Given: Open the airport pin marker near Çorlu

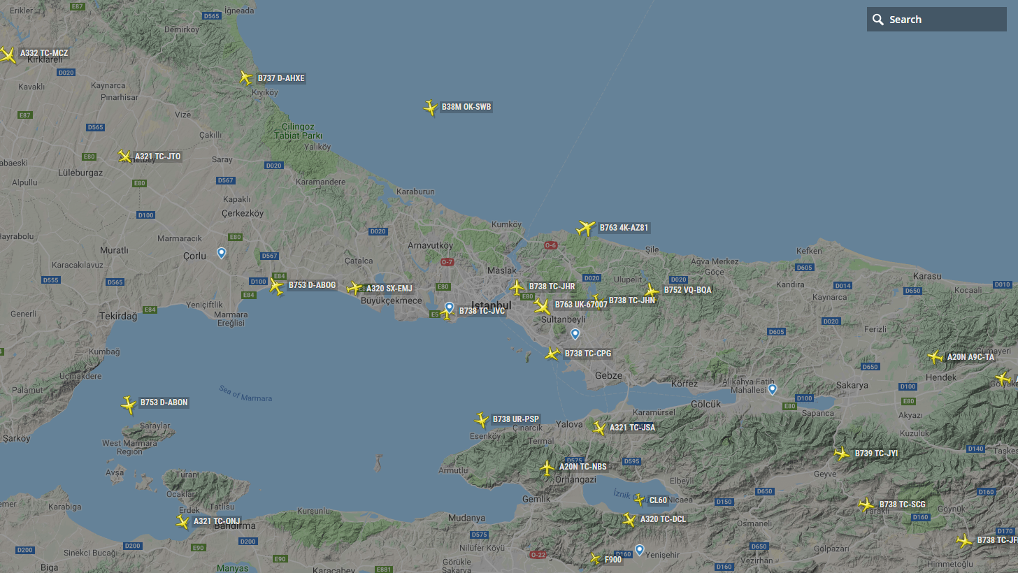Looking at the screenshot, I should pos(222,252).
